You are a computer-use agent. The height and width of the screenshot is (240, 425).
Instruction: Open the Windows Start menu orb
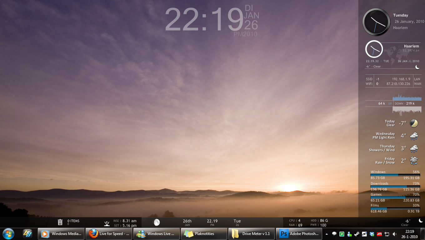coord(8,233)
